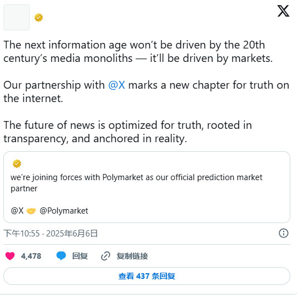Click the circled info icon
This screenshot has height=295, width=297.
(284, 233)
